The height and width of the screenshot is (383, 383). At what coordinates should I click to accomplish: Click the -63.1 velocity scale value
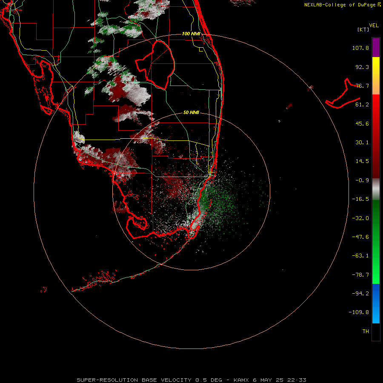click(x=360, y=256)
